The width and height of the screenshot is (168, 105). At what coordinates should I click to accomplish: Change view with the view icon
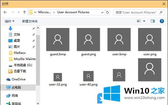pos(139,21)
